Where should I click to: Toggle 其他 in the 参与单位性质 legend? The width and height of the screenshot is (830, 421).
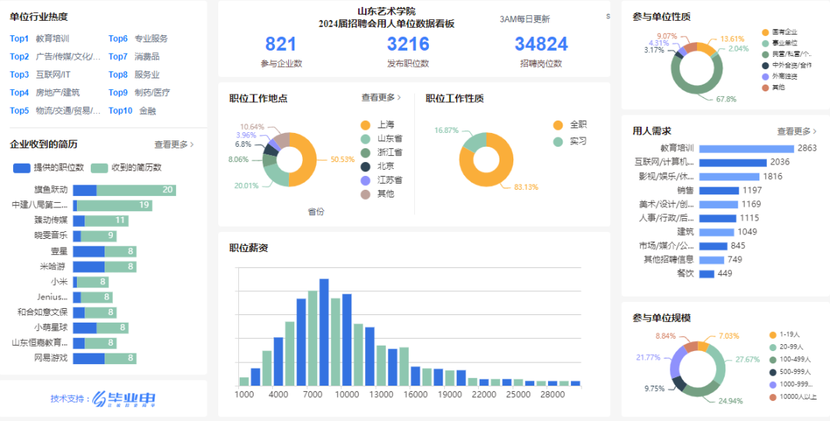(773, 88)
